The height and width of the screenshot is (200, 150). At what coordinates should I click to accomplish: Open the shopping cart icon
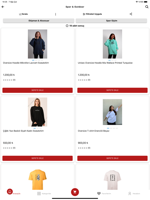(75, 192)
